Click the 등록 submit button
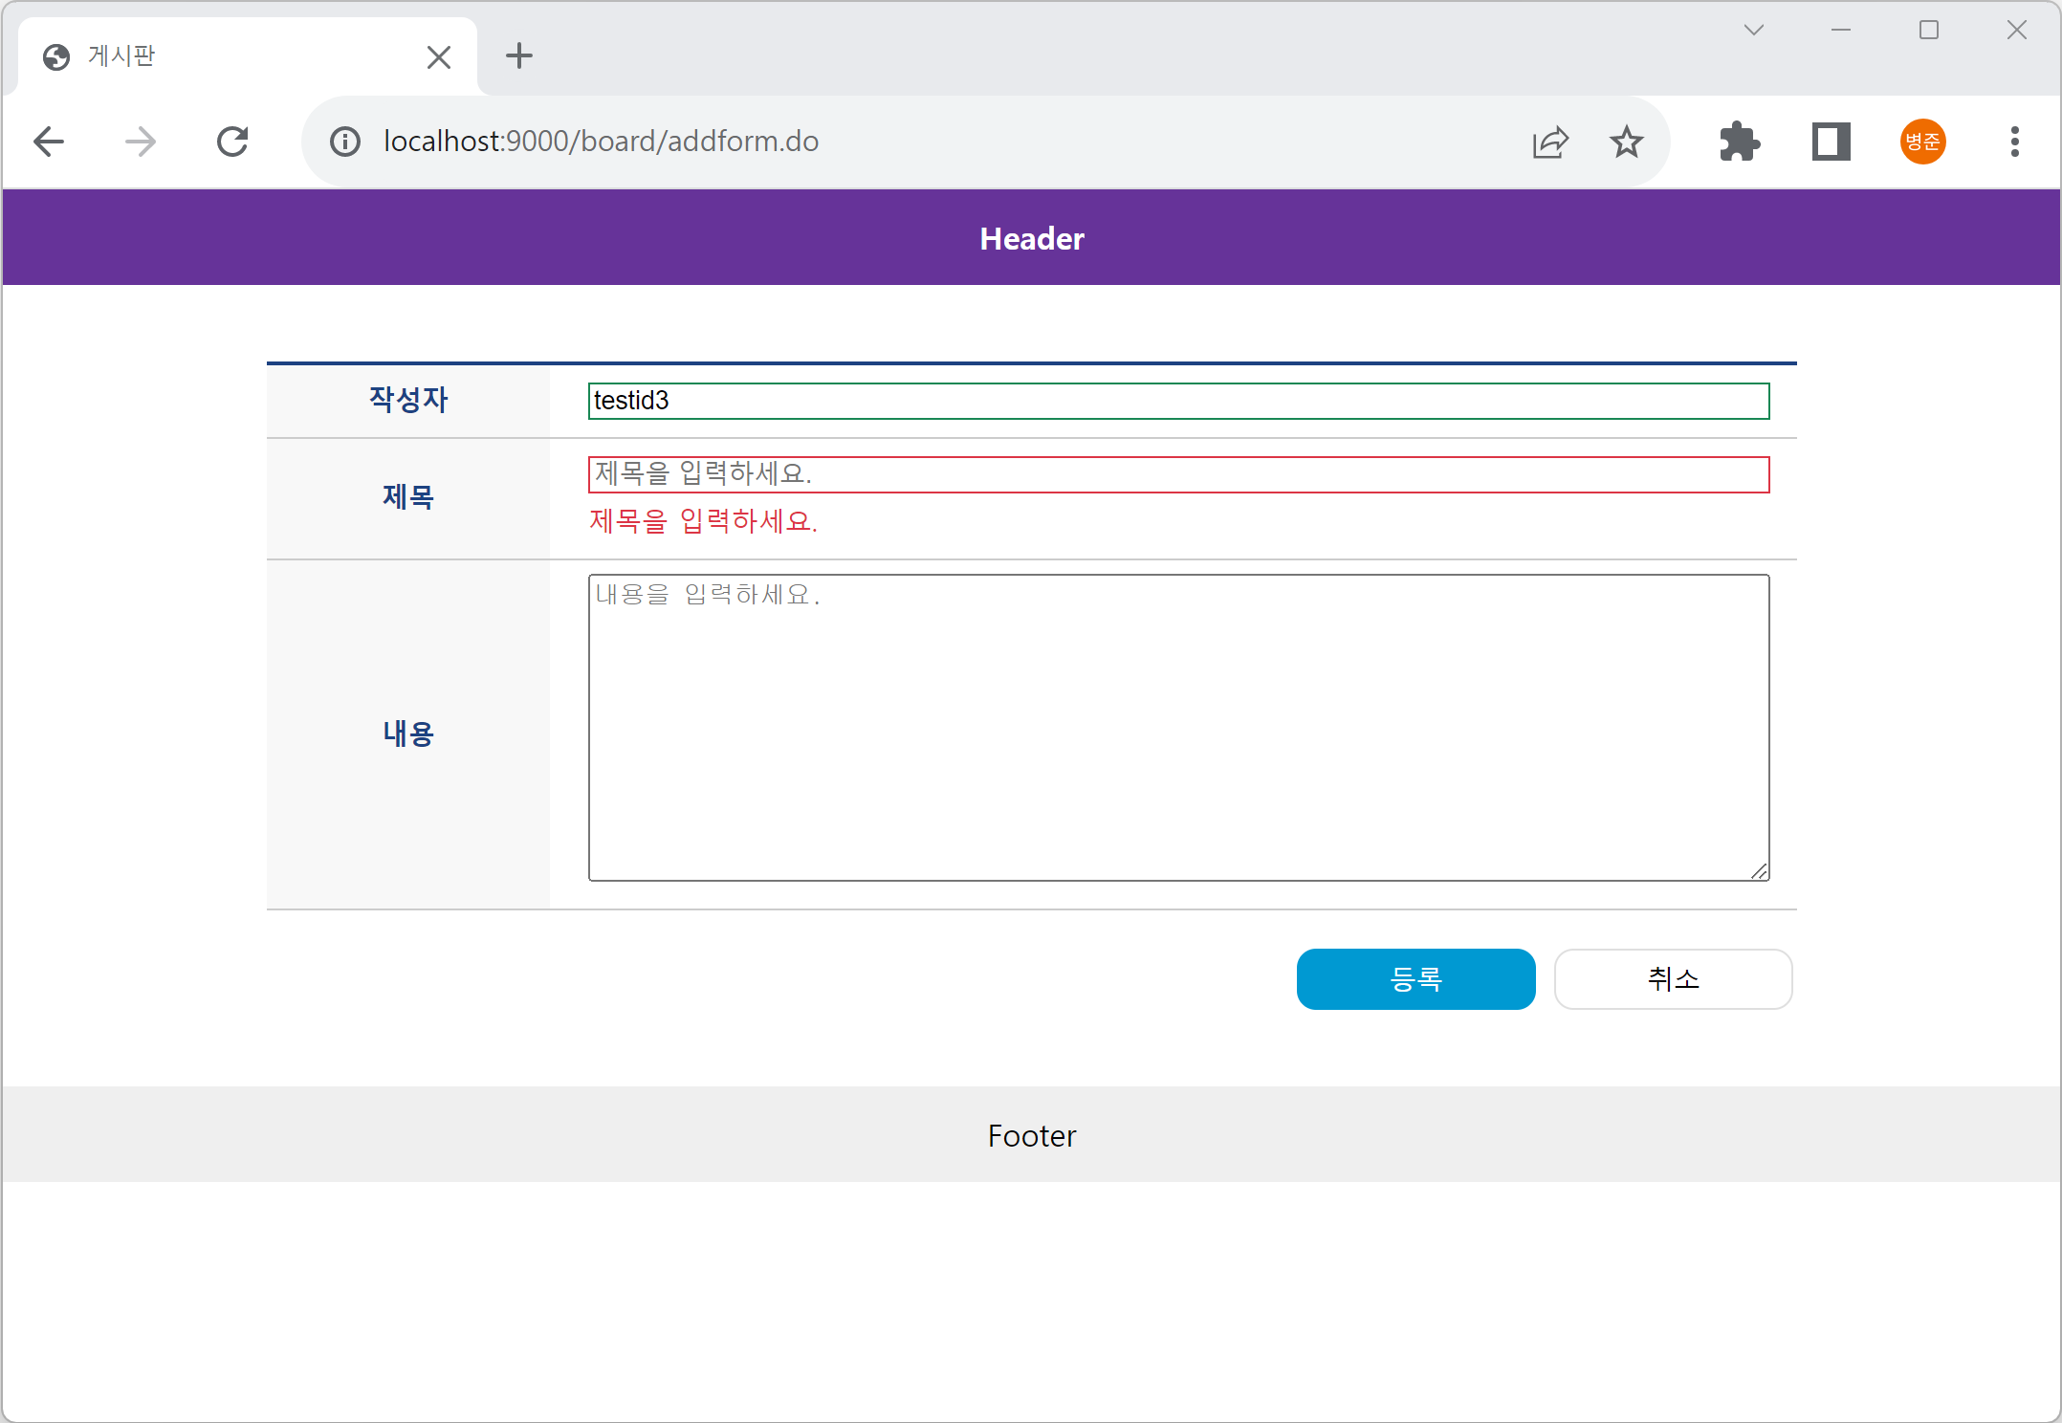Screen dimensions: 2062x1423 pyautogui.click(x=1415, y=978)
